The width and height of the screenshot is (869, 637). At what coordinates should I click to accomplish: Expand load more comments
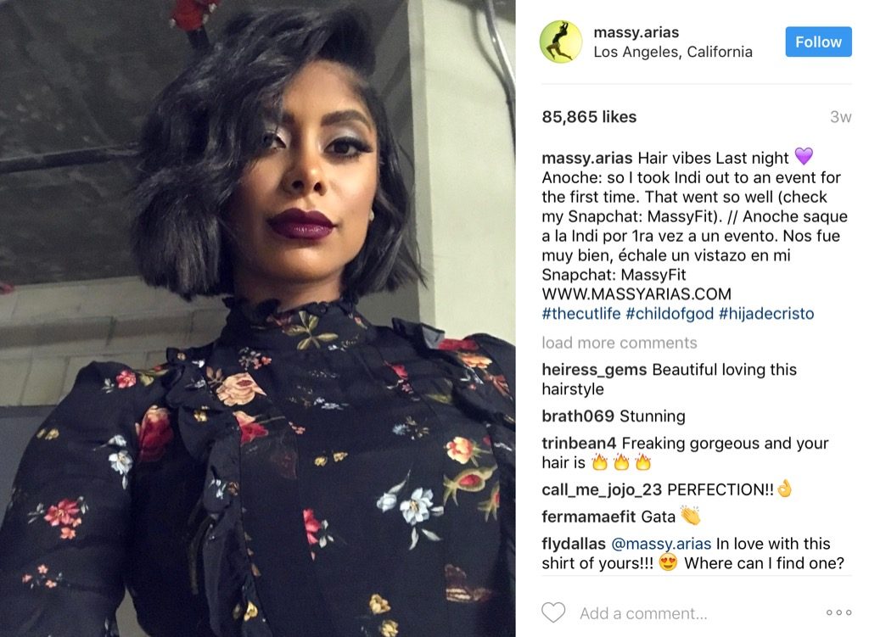pyautogui.click(x=619, y=343)
